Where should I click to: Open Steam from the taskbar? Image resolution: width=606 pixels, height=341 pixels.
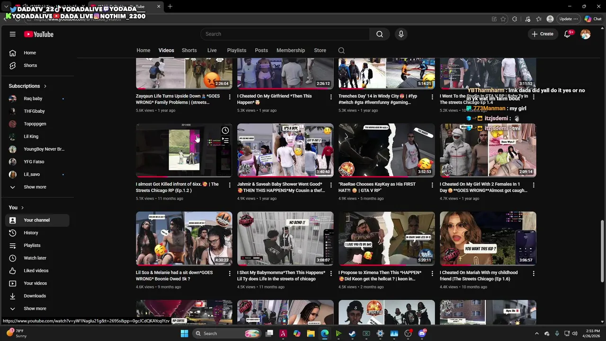click(352, 333)
